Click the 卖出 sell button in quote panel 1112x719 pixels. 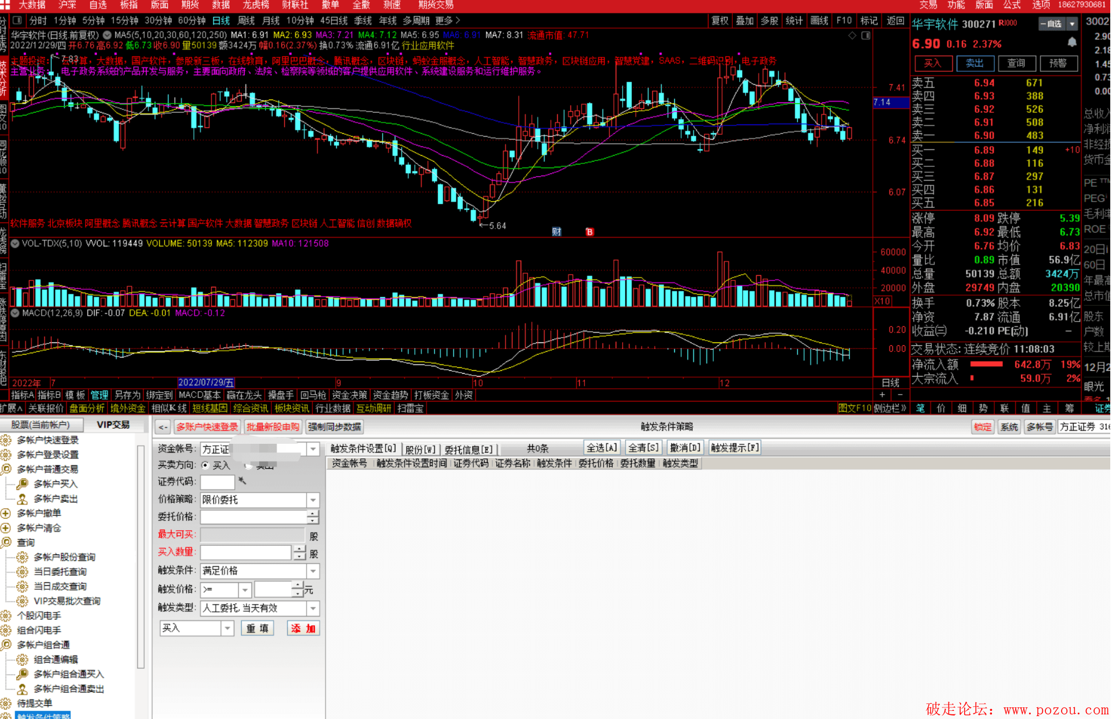975,63
